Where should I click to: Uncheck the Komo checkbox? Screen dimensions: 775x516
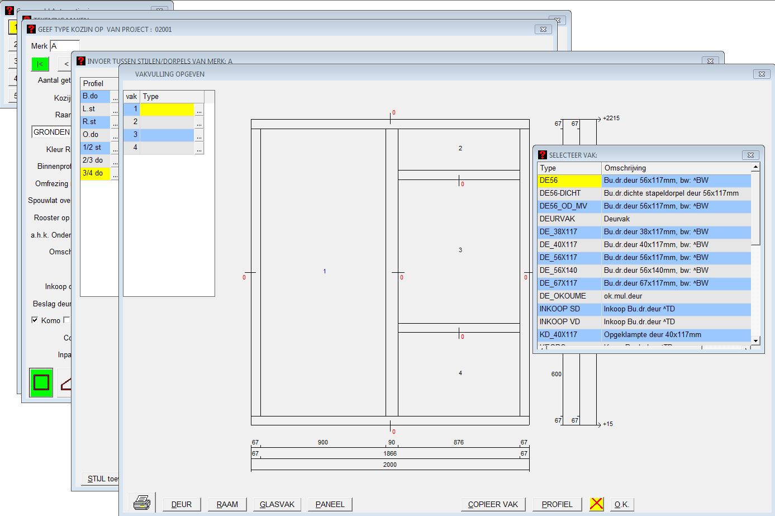point(35,320)
